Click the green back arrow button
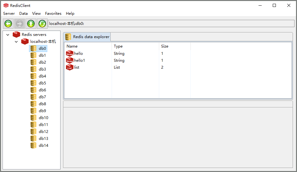Viewport: 297px width, 172px height. point(8,24)
